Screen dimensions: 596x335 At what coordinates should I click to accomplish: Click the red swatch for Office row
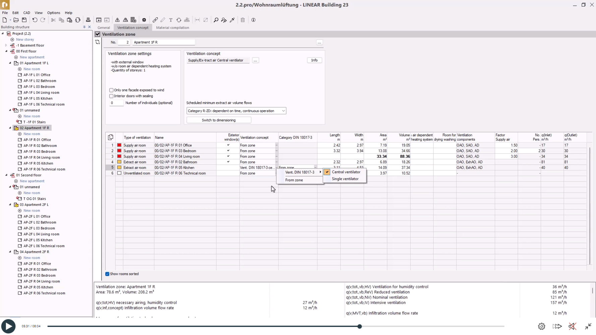tap(119, 145)
